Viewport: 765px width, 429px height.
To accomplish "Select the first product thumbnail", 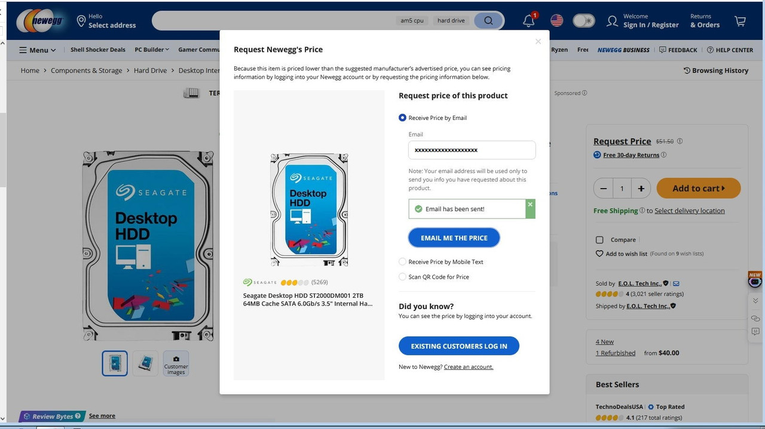I will tap(115, 363).
